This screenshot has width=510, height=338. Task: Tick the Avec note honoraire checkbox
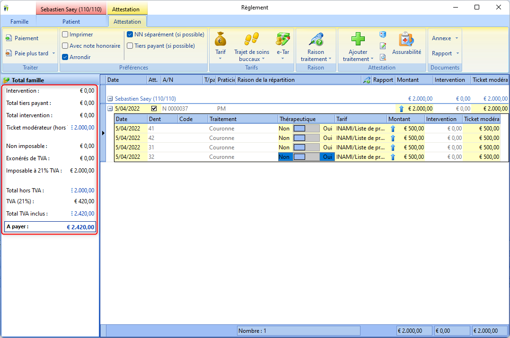(x=65, y=46)
